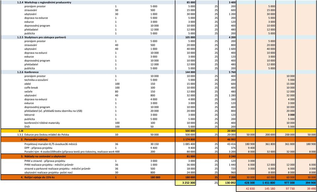The width and height of the screenshot is (317, 192).
Task: Click the 376 value cell
Action: click(233, 148)
